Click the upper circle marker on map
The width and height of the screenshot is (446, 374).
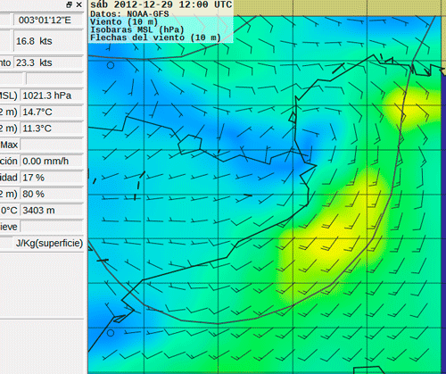tap(111, 65)
